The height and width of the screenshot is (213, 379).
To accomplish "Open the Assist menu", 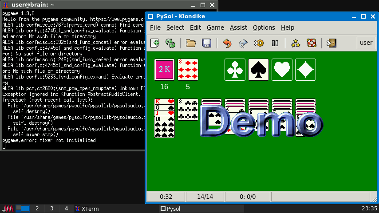I will tap(238, 28).
